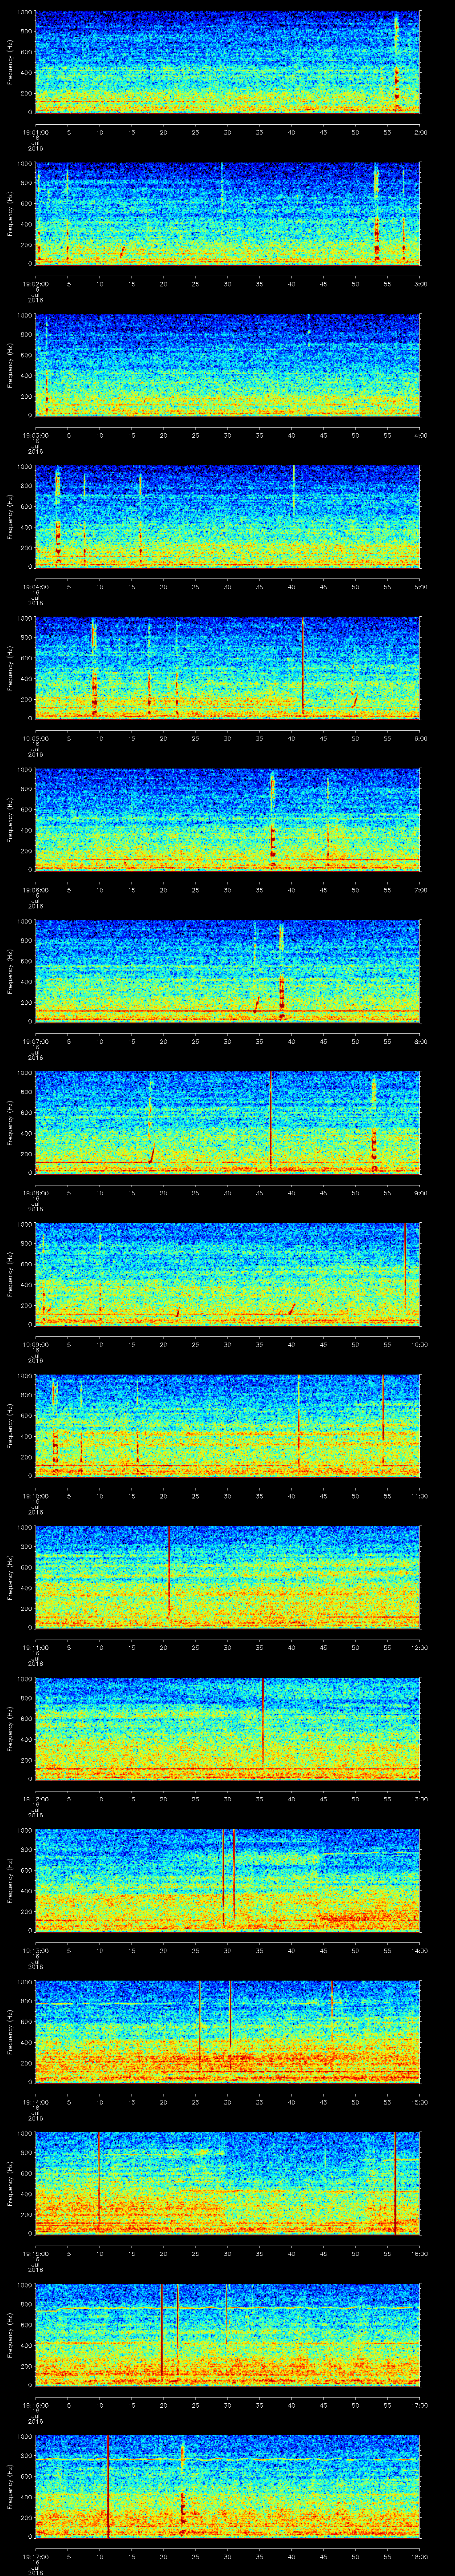The width and height of the screenshot is (455, 2576).
Task: Select the "19:17:00" start time label
Action: 35,2556
